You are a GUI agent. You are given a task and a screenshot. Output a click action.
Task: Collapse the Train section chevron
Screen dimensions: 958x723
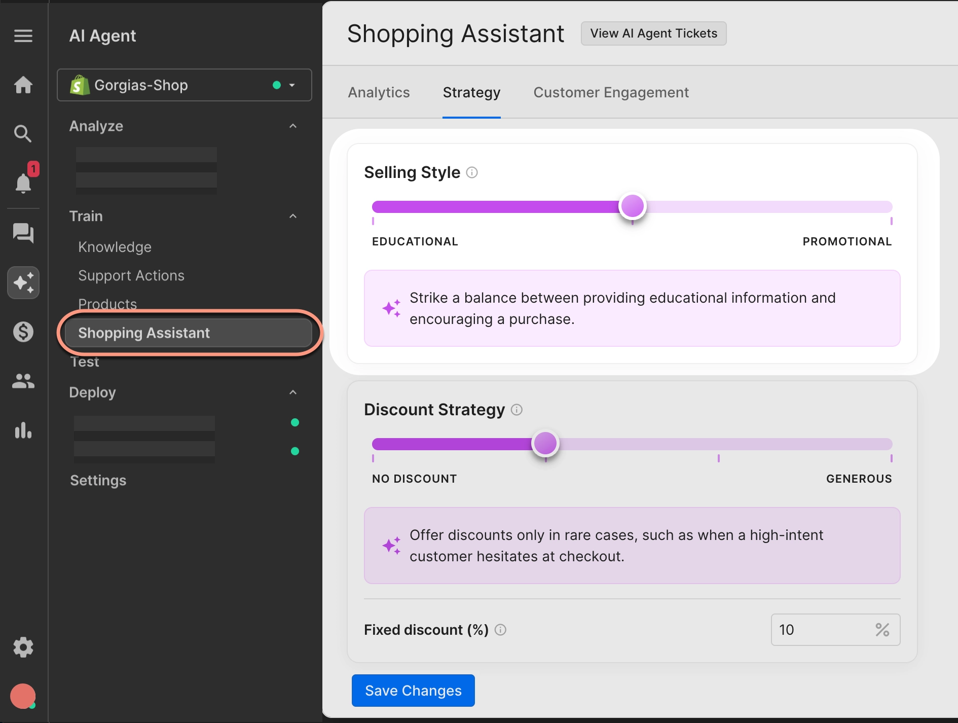(x=293, y=216)
